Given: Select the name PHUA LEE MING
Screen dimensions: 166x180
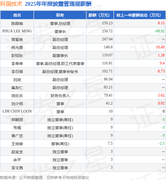Looking at the screenshot, I should [17, 31].
